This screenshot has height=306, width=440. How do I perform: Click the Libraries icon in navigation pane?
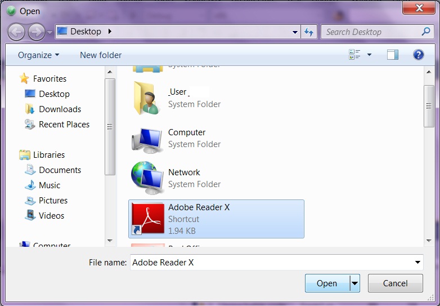point(24,155)
